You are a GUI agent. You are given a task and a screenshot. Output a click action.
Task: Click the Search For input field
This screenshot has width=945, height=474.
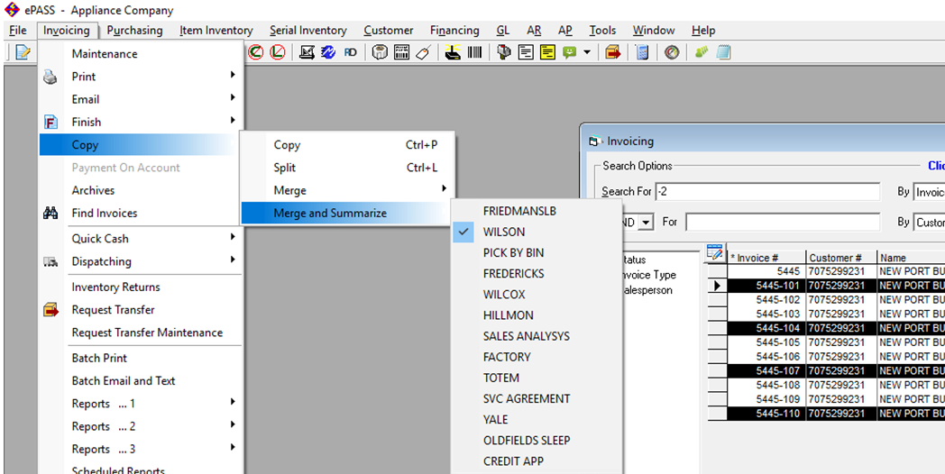767,192
